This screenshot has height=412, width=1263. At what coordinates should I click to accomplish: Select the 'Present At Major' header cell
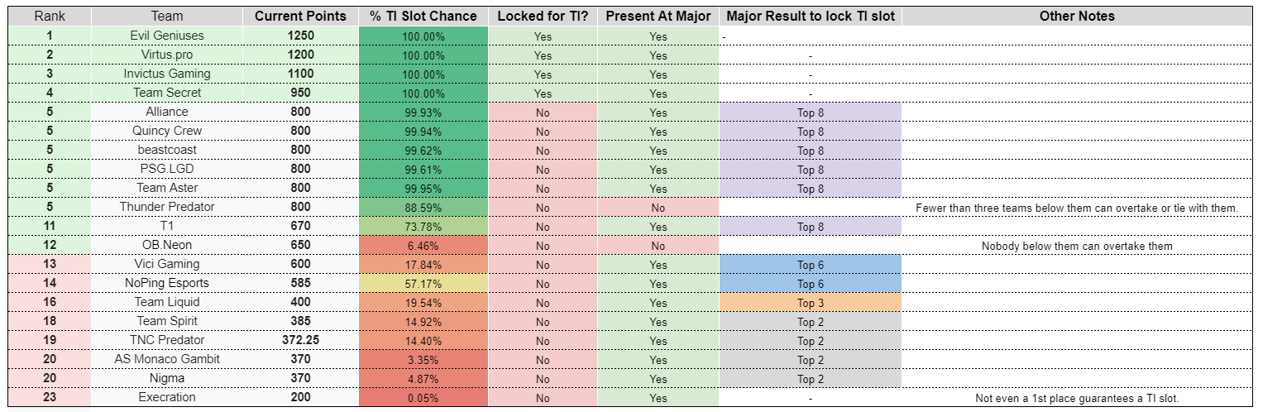coord(658,17)
